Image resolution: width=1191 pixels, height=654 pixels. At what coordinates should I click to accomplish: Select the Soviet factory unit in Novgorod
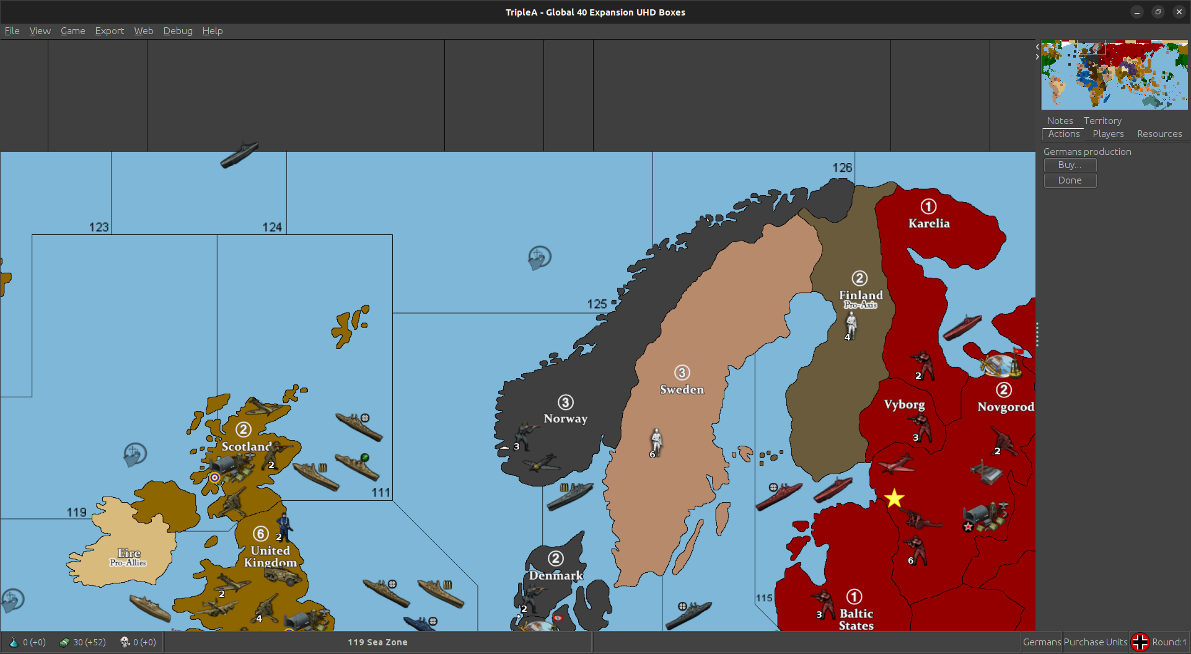[986, 472]
